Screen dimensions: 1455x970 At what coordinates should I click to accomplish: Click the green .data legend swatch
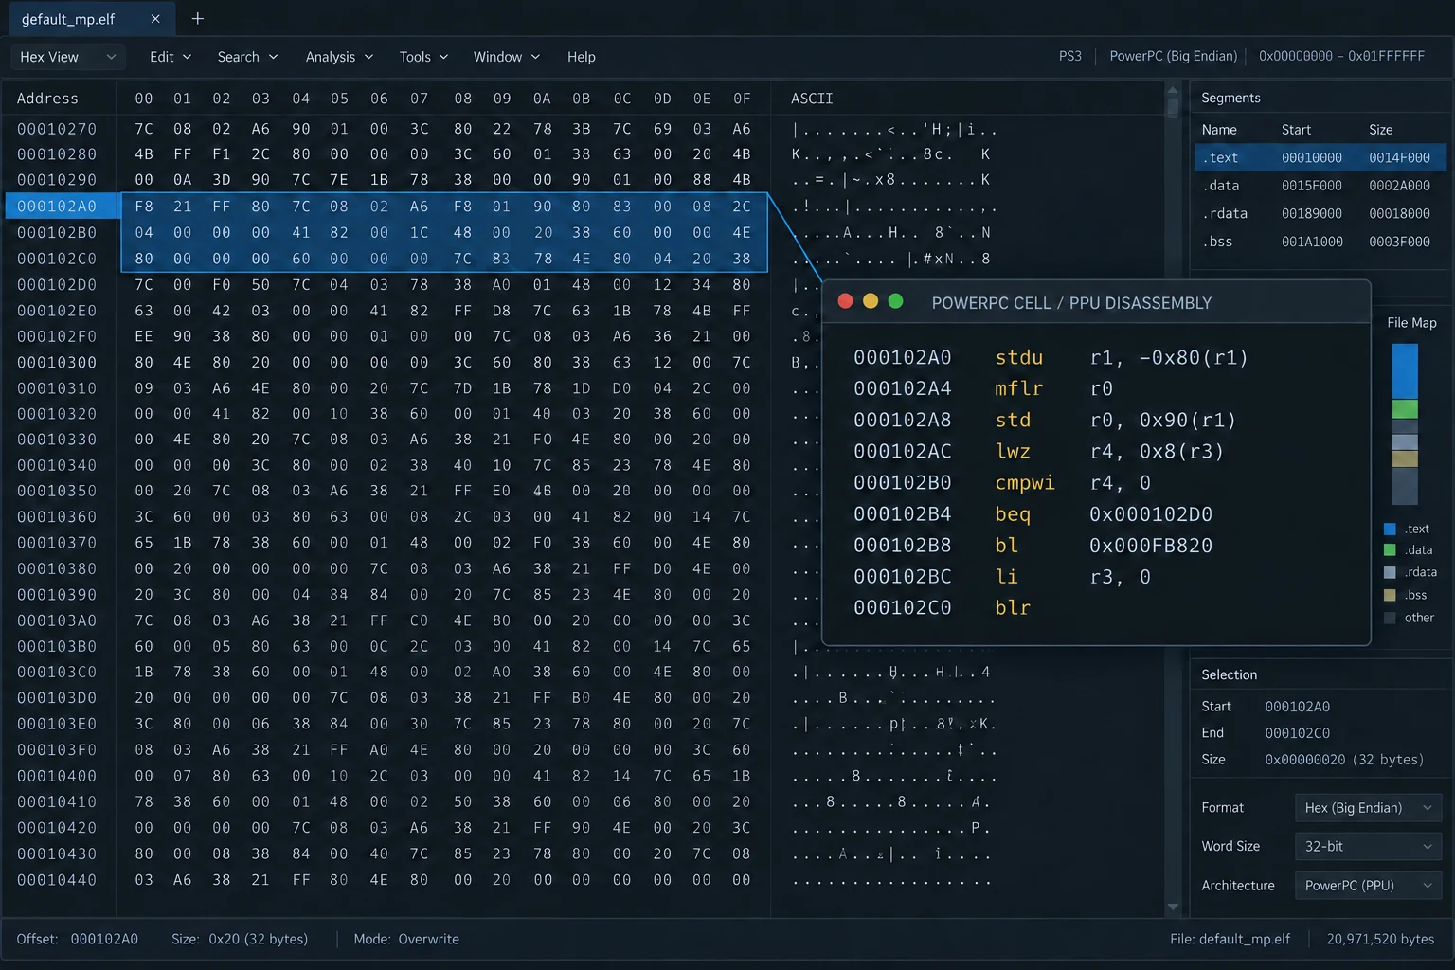pos(1390,550)
